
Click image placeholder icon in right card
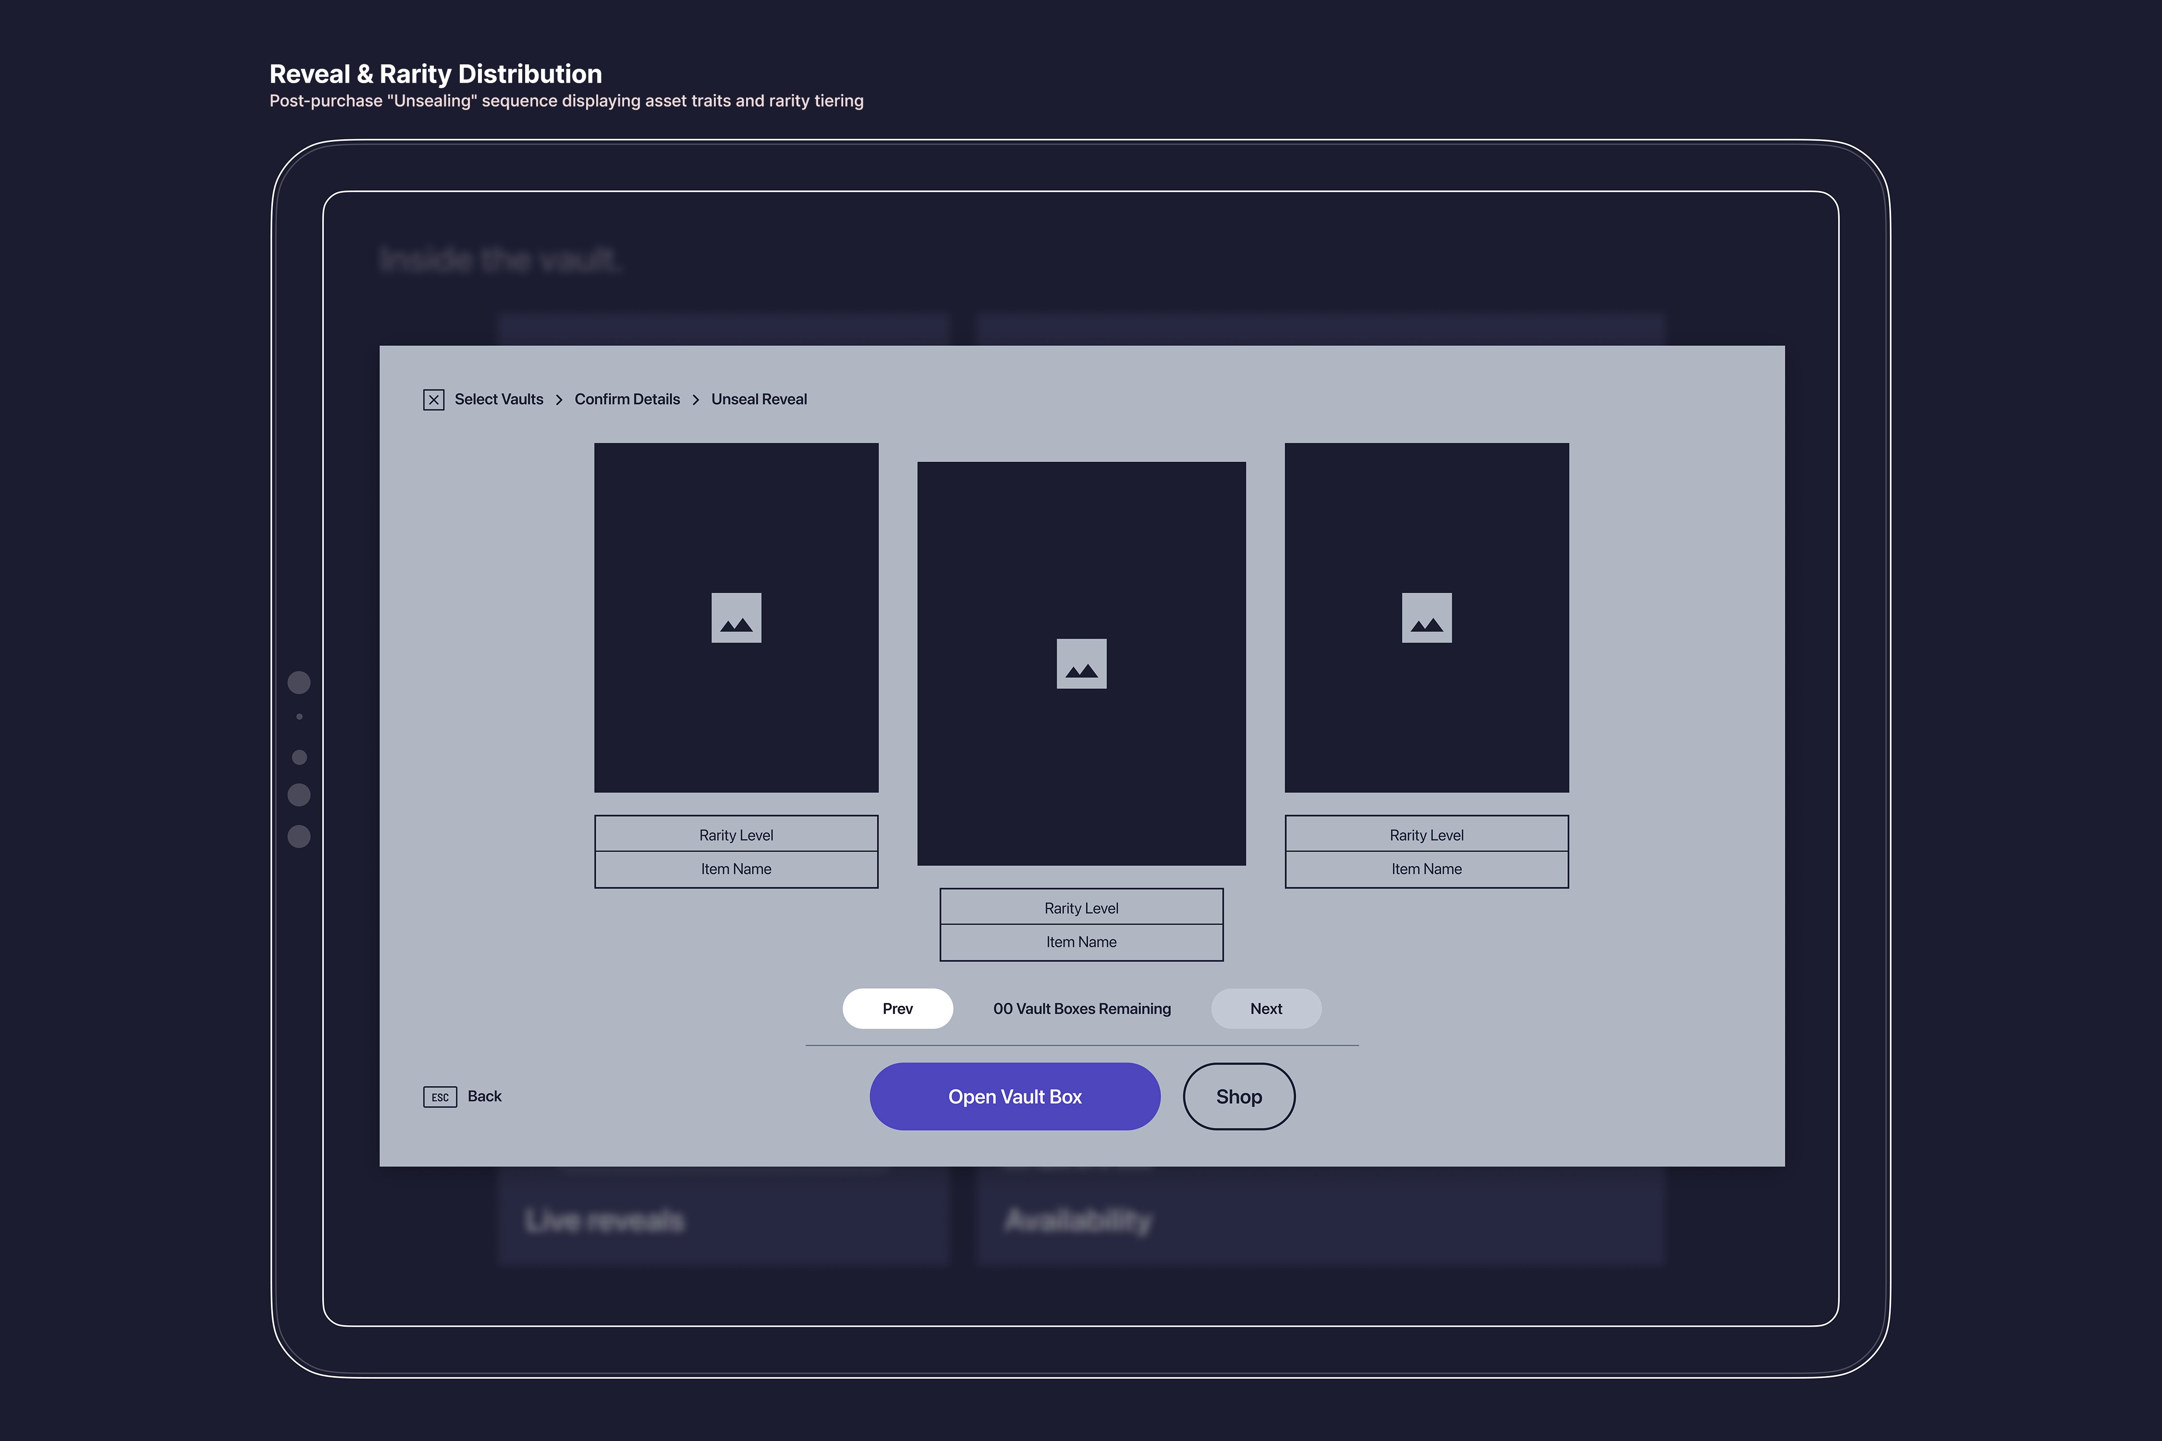[x=1425, y=618]
